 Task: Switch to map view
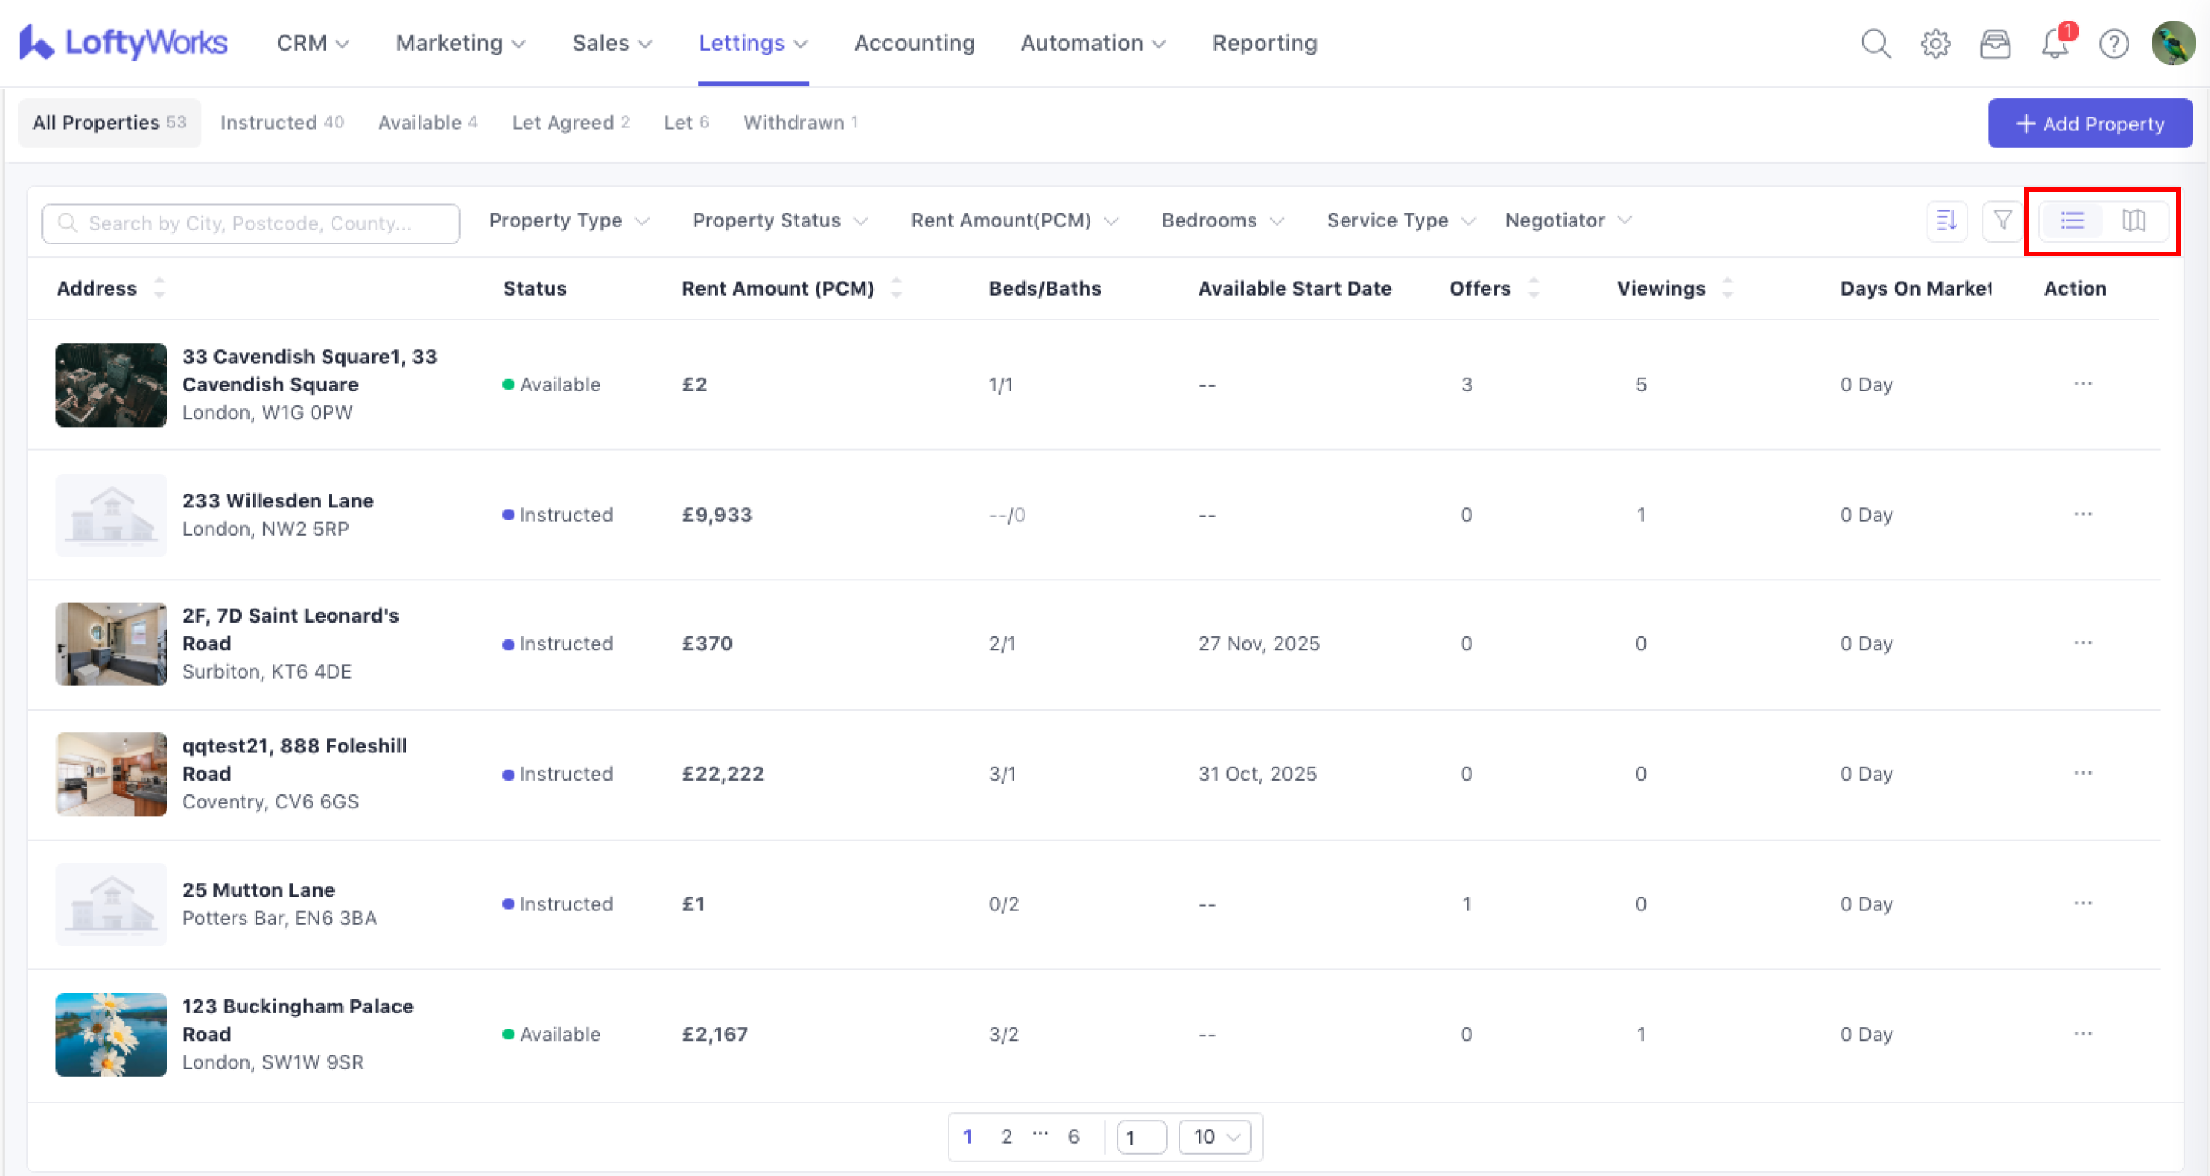(x=2134, y=221)
